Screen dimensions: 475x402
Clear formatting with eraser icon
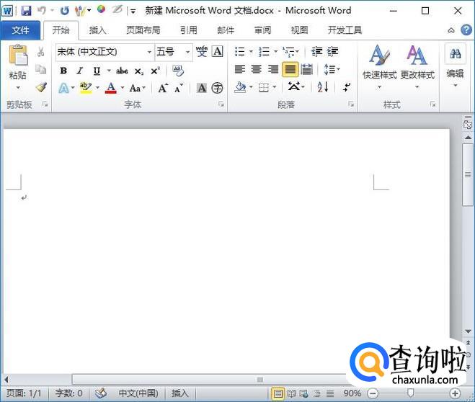178,71
